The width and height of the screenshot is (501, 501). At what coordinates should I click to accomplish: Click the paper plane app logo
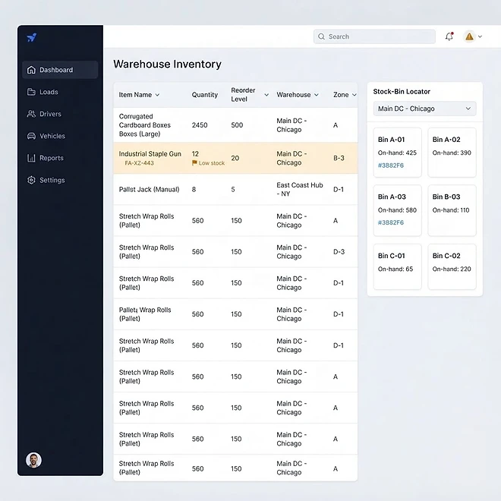[x=32, y=37]
